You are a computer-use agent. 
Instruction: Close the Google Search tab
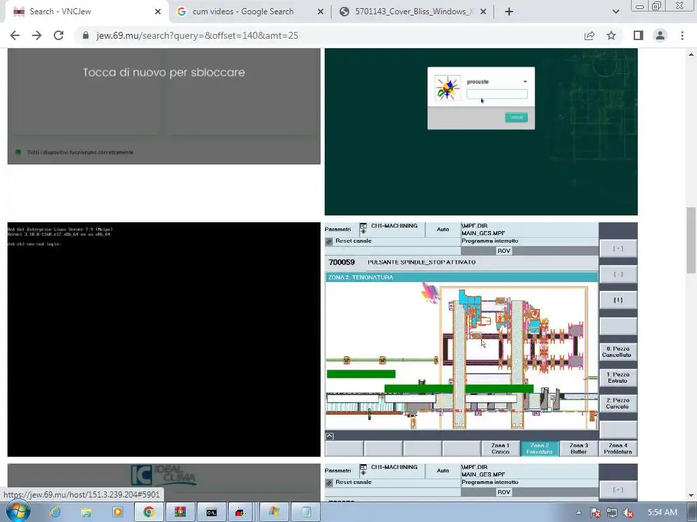click(321, 12)
